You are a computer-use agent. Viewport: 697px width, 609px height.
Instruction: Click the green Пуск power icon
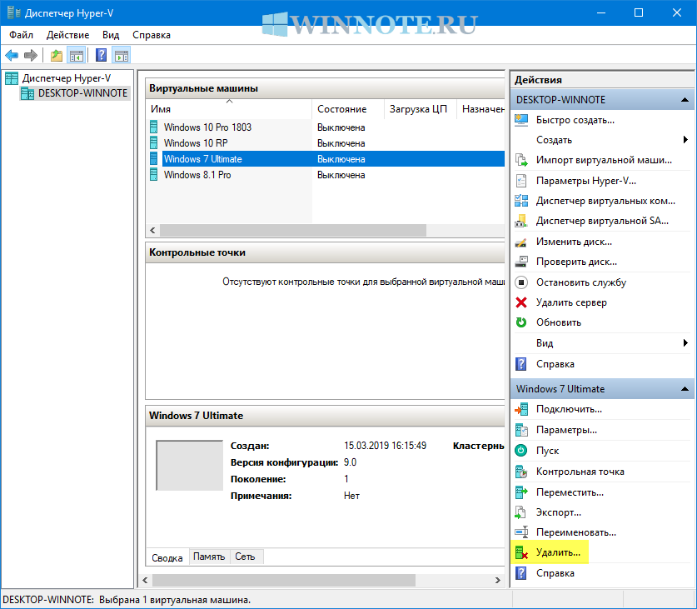coord(521,451)
